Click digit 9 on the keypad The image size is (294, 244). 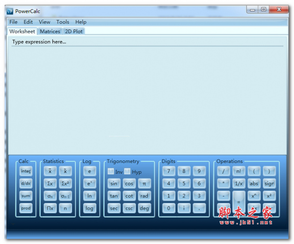click(199, 171)
